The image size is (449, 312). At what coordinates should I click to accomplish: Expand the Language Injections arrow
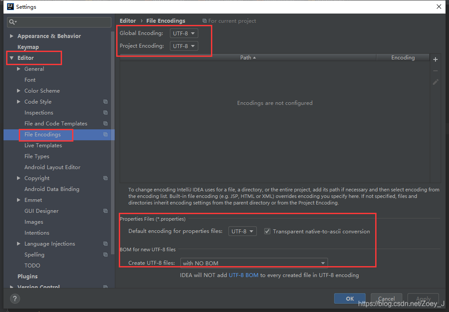tap(19, 244)
